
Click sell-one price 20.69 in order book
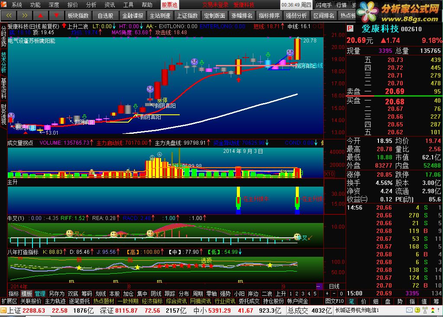tap(394, 91)
